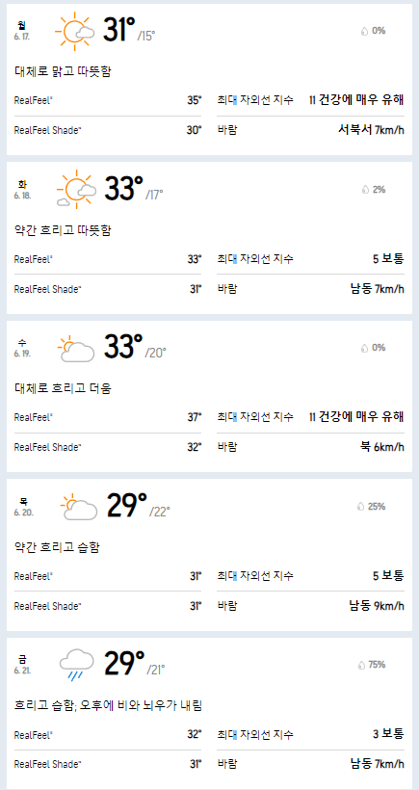Viewport: 419px width, 790px height.
Task: Click the 대체로 맑고 따뜻함 description
Action: [63, 71]
